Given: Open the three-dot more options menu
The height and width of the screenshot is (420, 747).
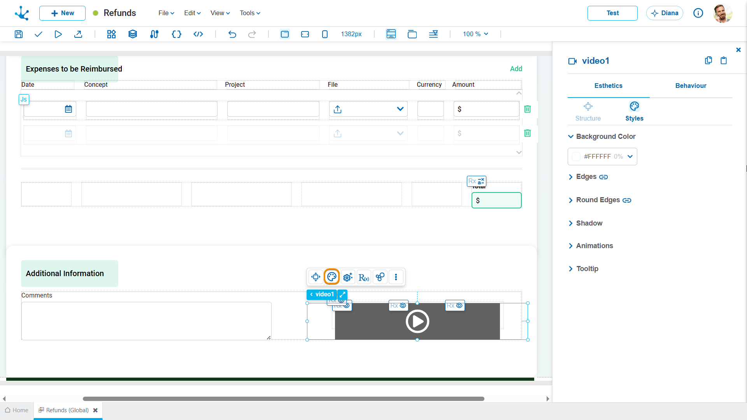Looking at the screenshot, I should [396, 277].
